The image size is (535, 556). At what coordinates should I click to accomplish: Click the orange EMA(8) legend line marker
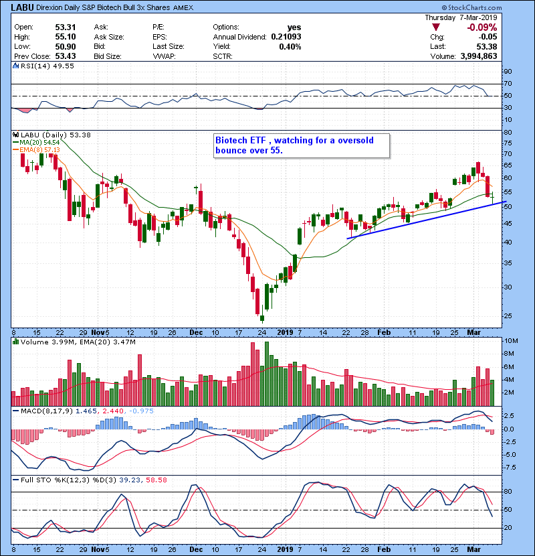[x=15, y=150]
